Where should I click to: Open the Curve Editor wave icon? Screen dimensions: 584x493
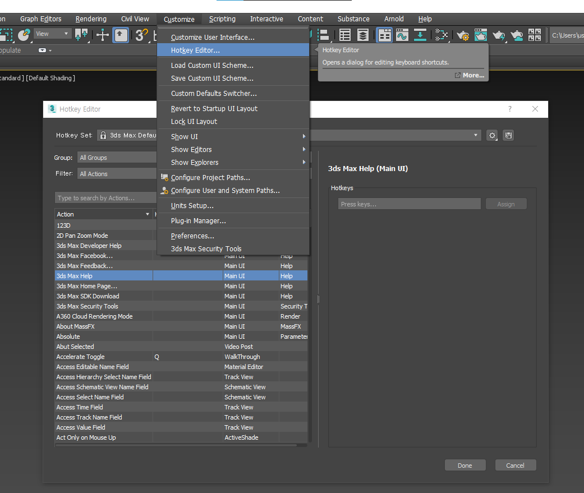pos(402,35)
